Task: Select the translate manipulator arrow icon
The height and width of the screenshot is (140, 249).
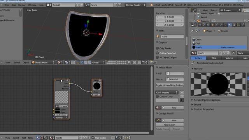Action: point(82,63)
